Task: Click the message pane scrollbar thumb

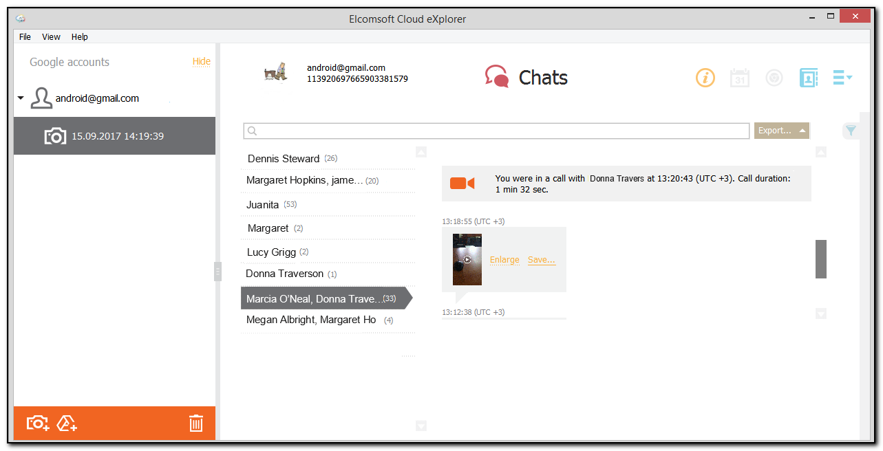Action: (820, 259)
